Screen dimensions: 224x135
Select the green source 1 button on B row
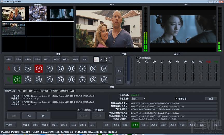17,80
